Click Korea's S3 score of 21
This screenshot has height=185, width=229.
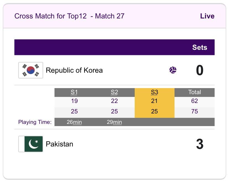click(x=154, y=101)
